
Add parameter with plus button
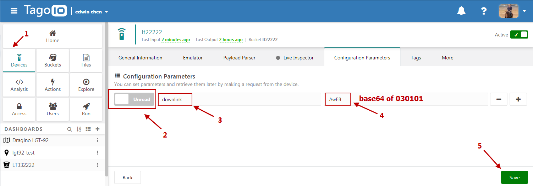(x=518, y=99)
